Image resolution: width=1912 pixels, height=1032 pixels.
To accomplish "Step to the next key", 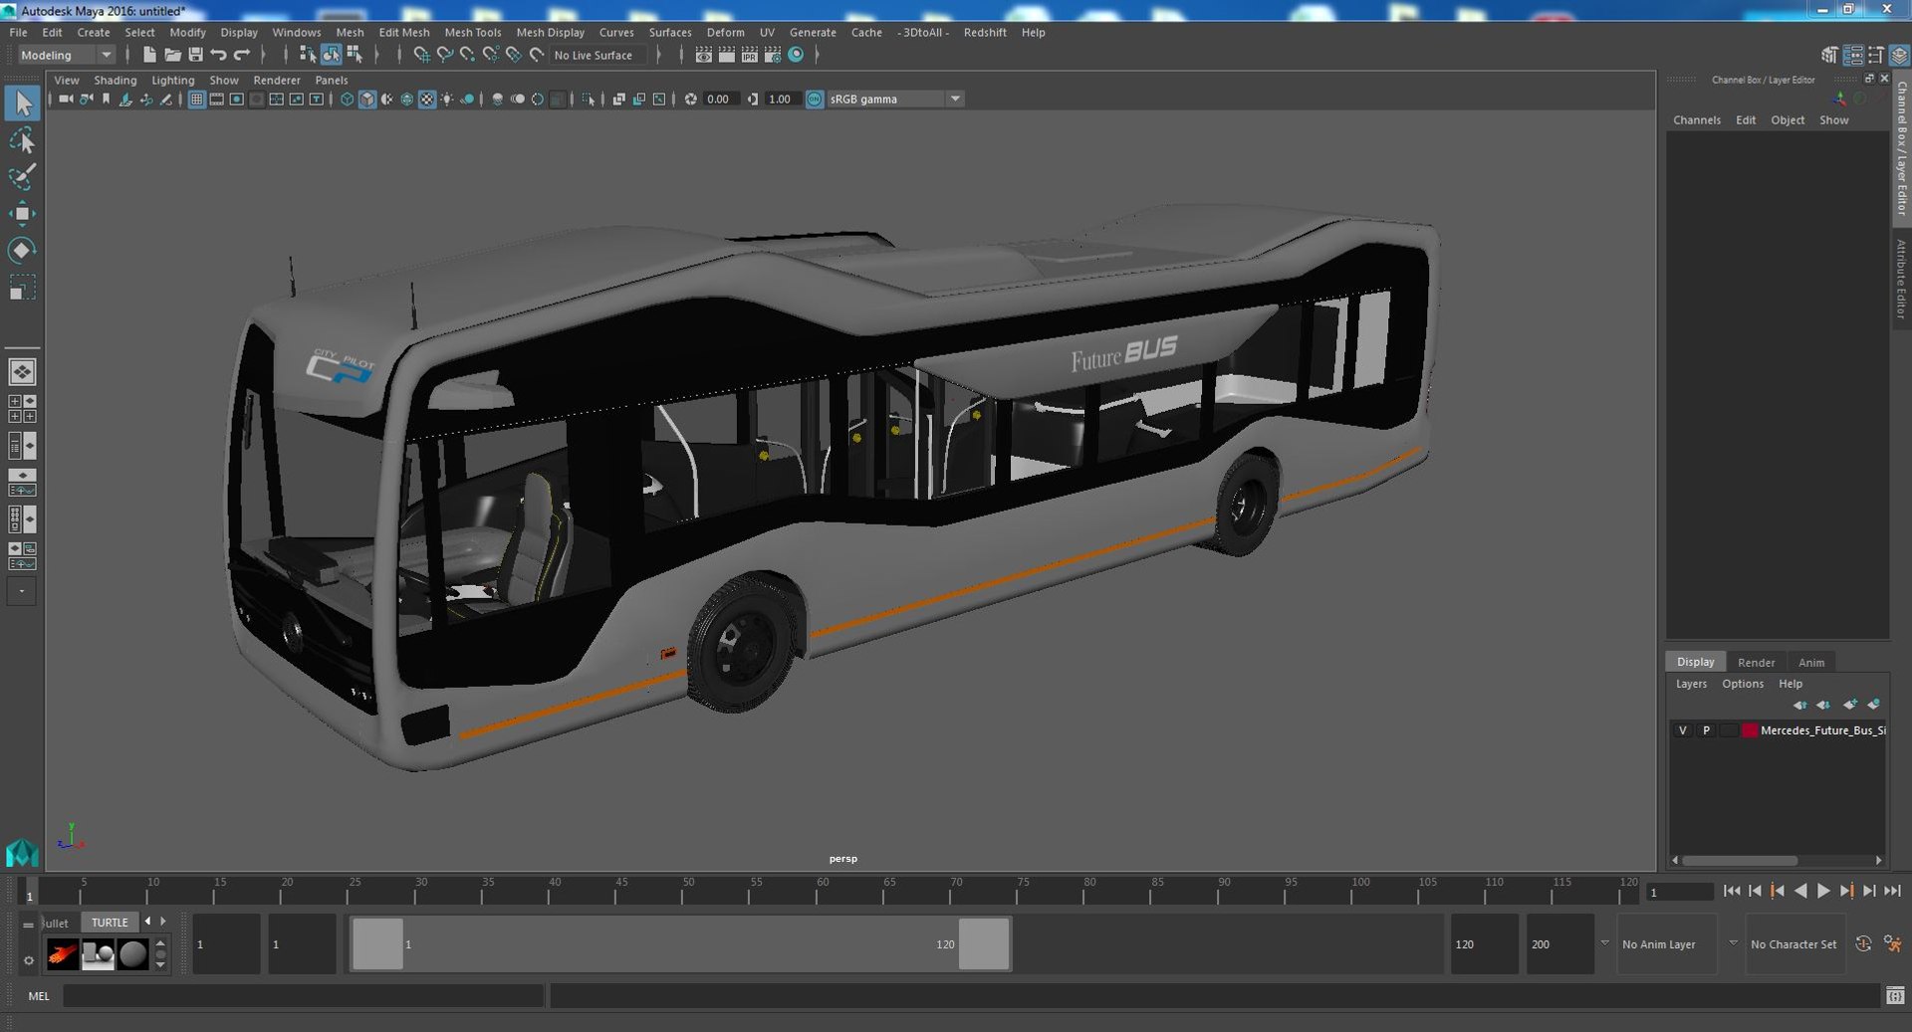I will point(1846,892).
